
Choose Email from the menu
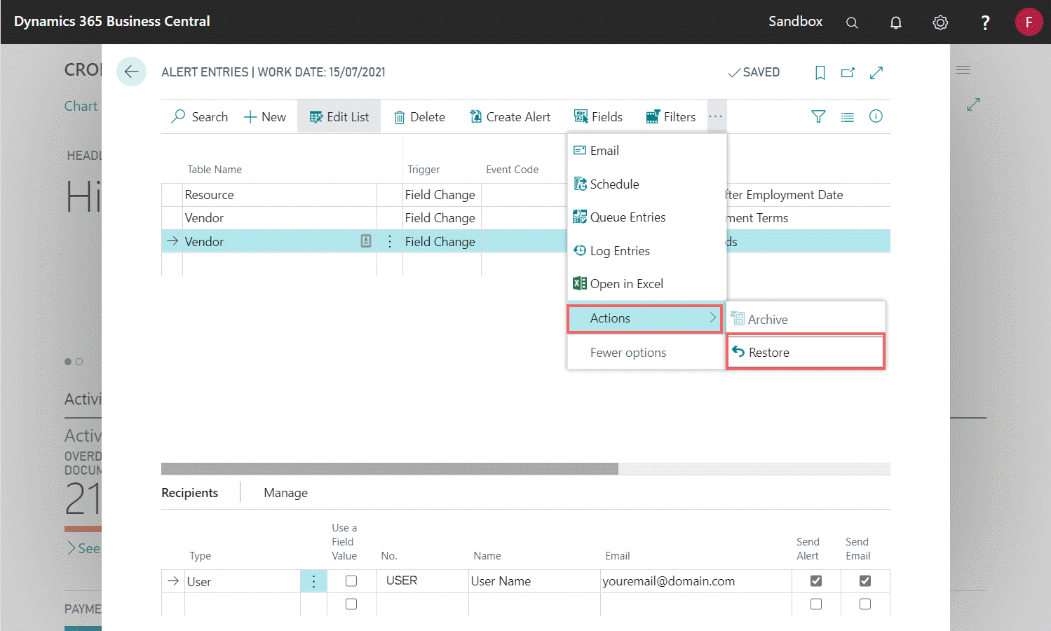coord(646,151)
